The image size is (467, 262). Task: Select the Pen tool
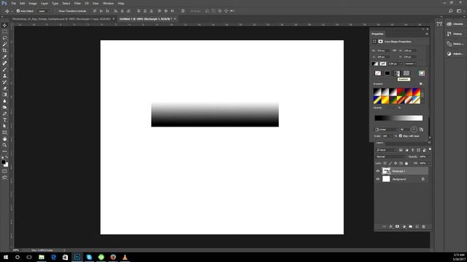4,114
